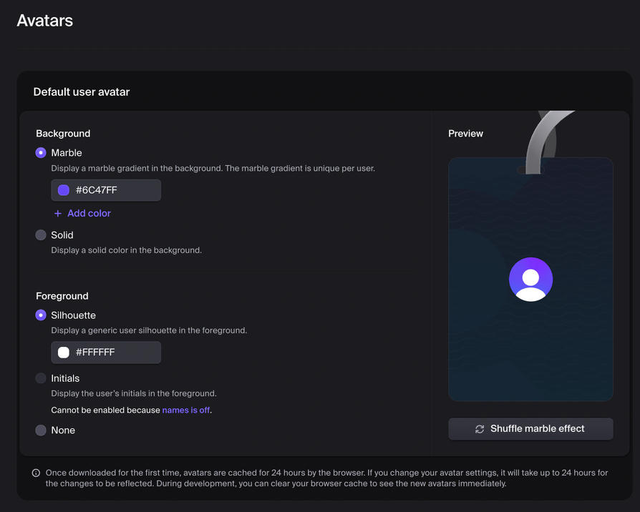640x512 pixels.
Task: Click the Avatars page title
Action: pos(44,21)
